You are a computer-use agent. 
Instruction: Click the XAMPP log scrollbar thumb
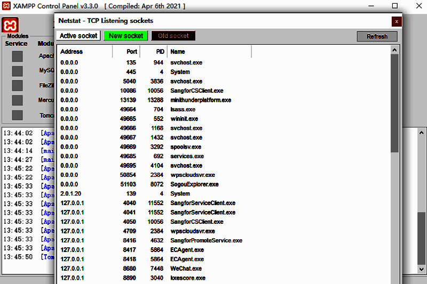(x=421, y=238)
